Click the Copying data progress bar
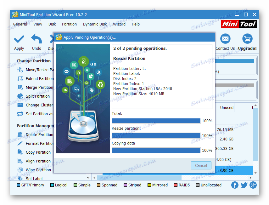 tap(156, 150)
